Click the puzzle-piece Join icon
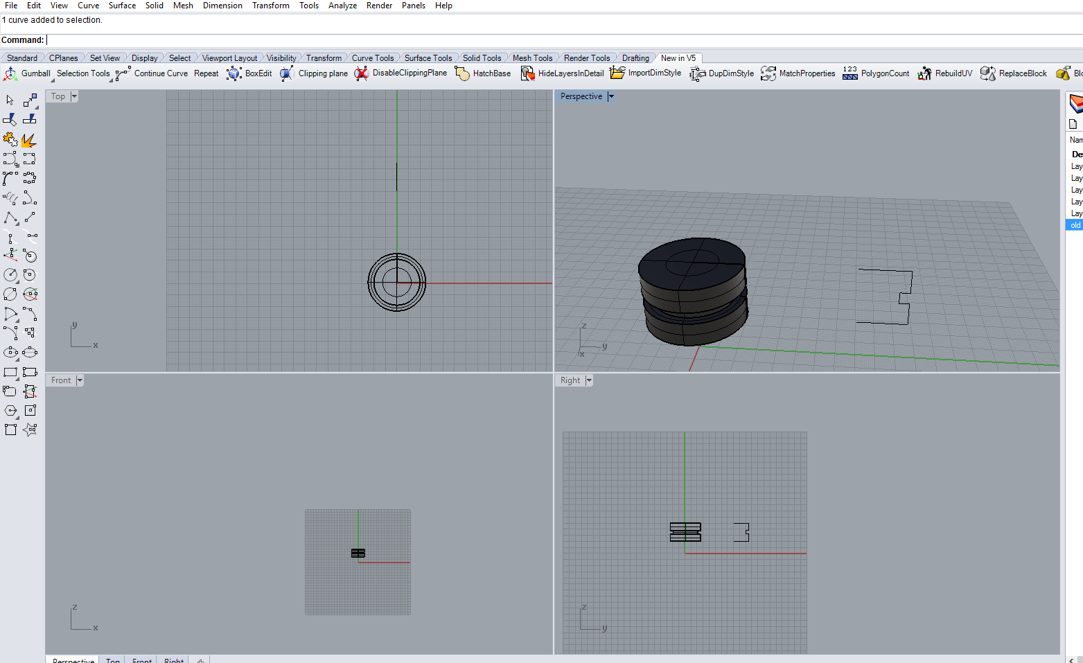Viewport: 1083px width, 663px height. pyautogui.click(x=10, y=140)
